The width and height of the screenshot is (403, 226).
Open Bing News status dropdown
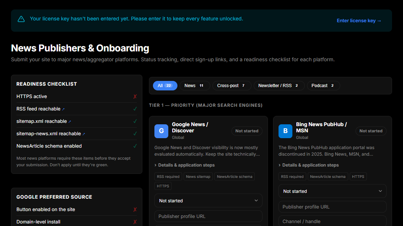point(332,191)
